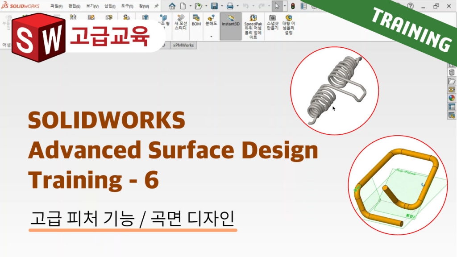
Task: Click the Home icon in the quick toolbar
Action: click(172, 6)
